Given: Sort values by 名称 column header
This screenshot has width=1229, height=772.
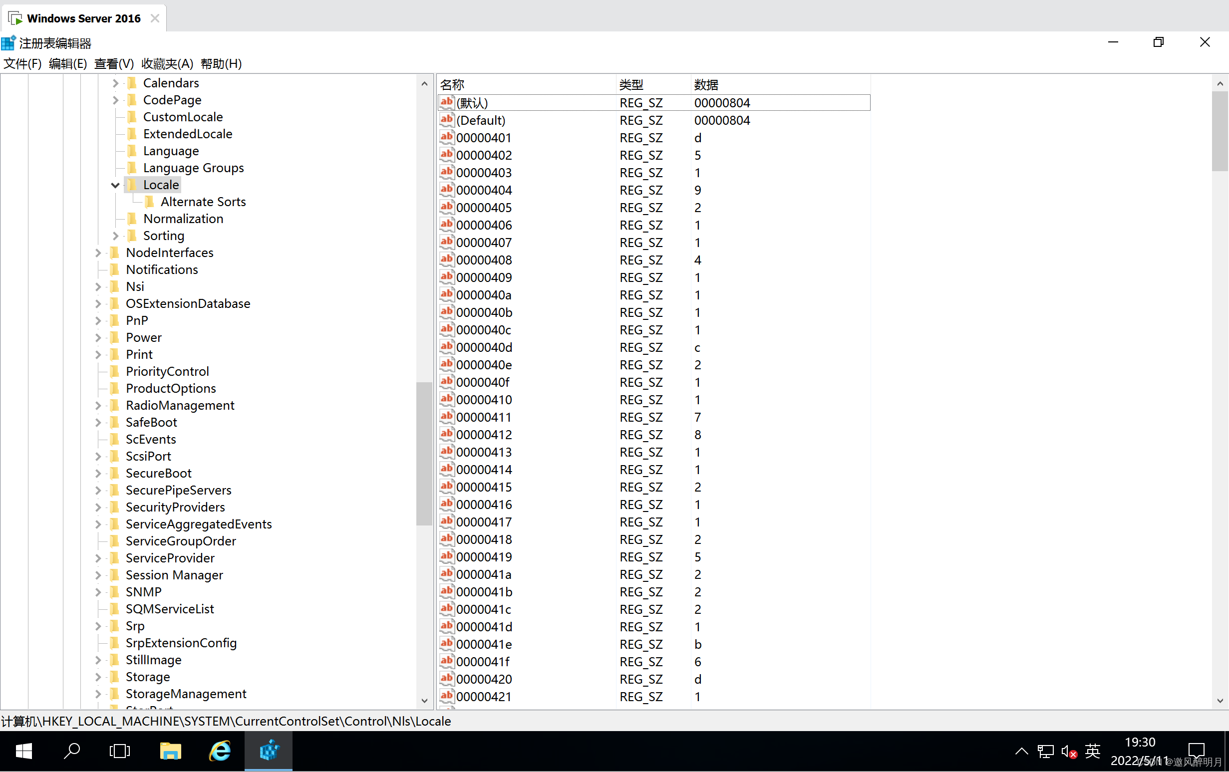Looking at the screenshot, I should 526,84.
